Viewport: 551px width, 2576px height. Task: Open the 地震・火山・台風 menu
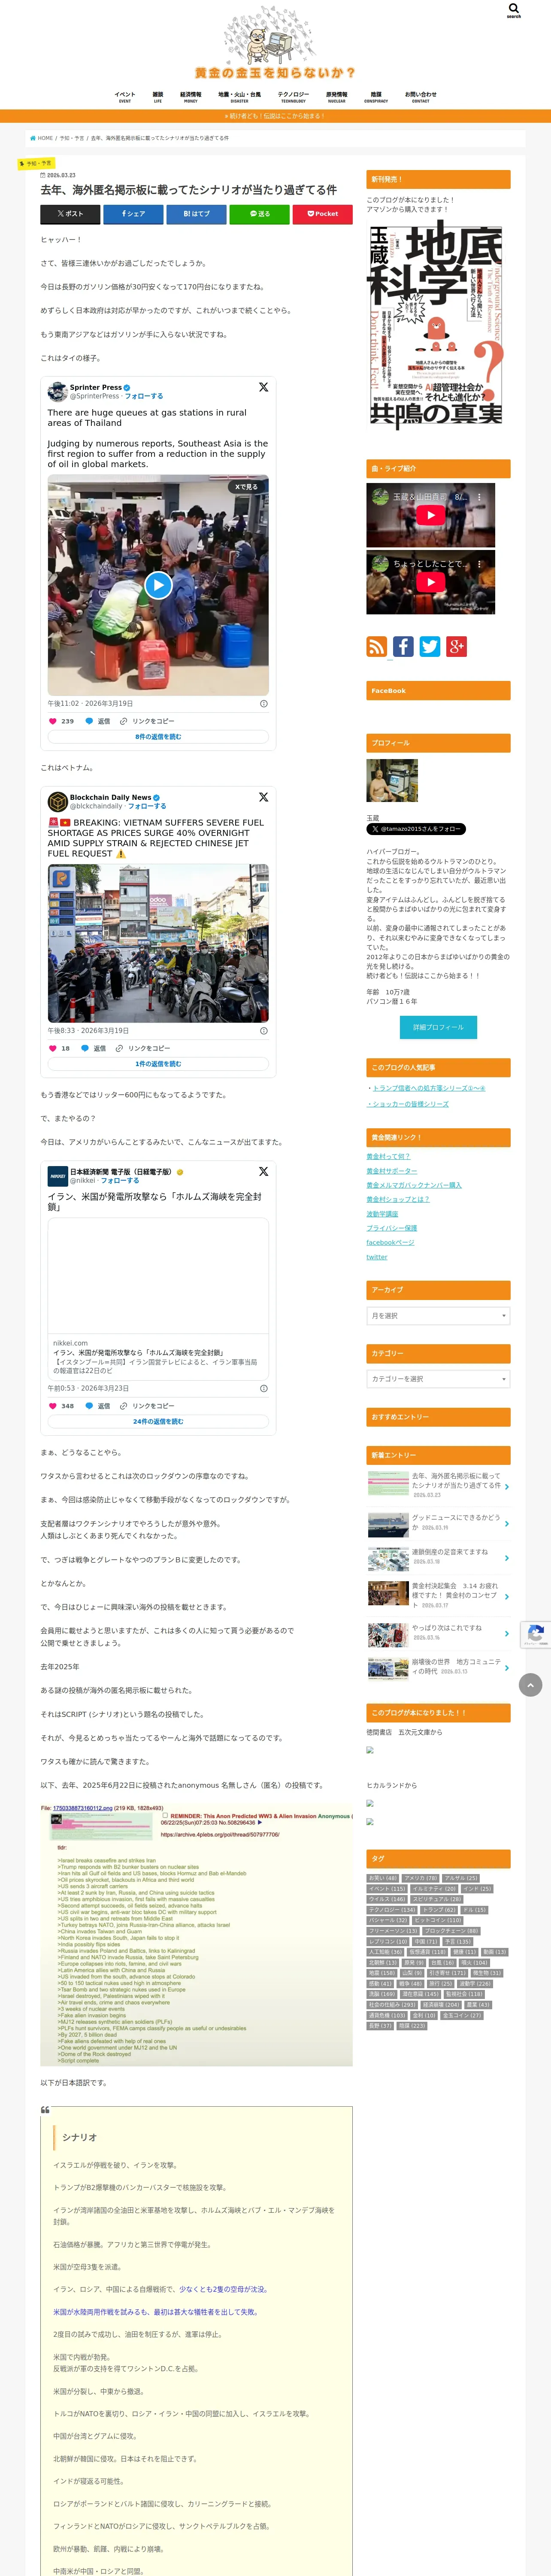(x=239, y=97)
